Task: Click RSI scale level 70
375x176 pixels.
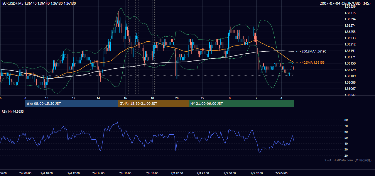Action: tap(346, 126)
